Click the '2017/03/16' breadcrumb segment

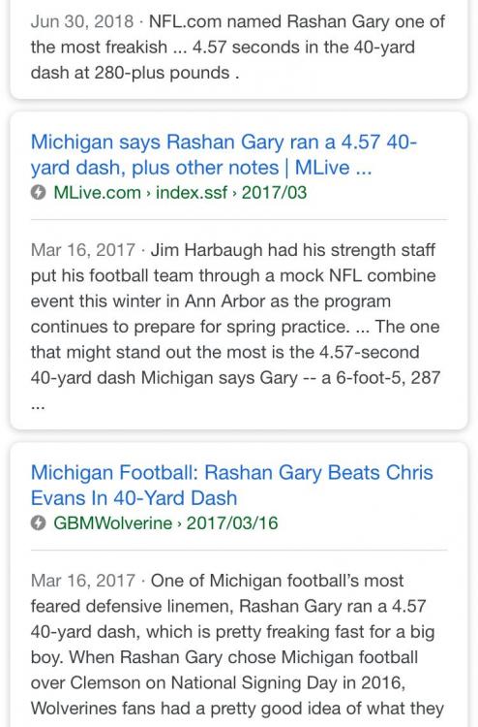[232, 523]
